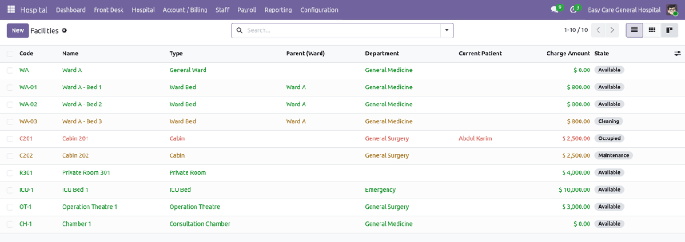The height and width of the screenshot is (242, 685).
Task: Sort by the Code column header
Action: click(27, 53)
